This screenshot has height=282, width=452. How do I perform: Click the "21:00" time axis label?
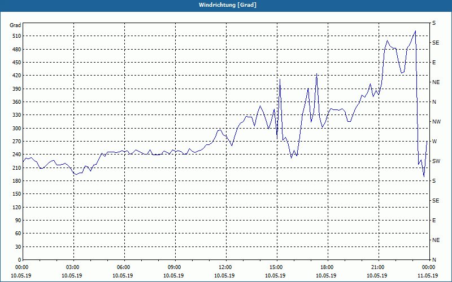379,267
